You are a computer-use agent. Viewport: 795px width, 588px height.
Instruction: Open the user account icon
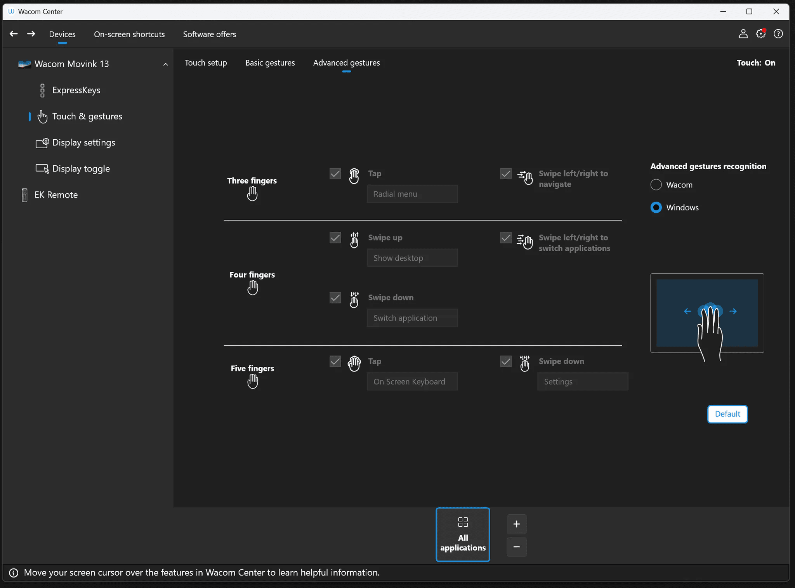click(743, 34)
